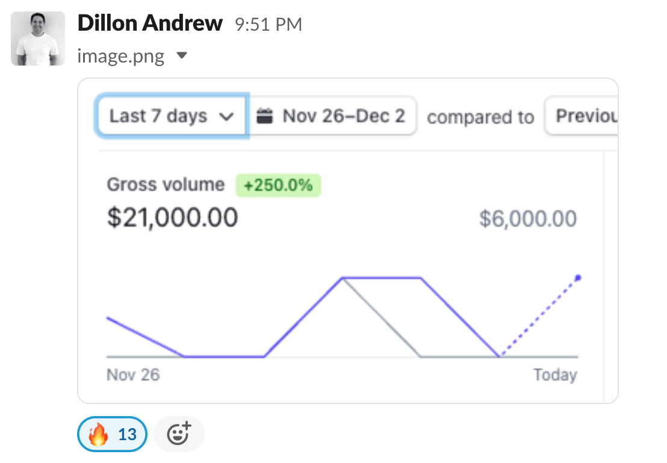
Task: Click the calendar icon by date range
Action: 264,115
